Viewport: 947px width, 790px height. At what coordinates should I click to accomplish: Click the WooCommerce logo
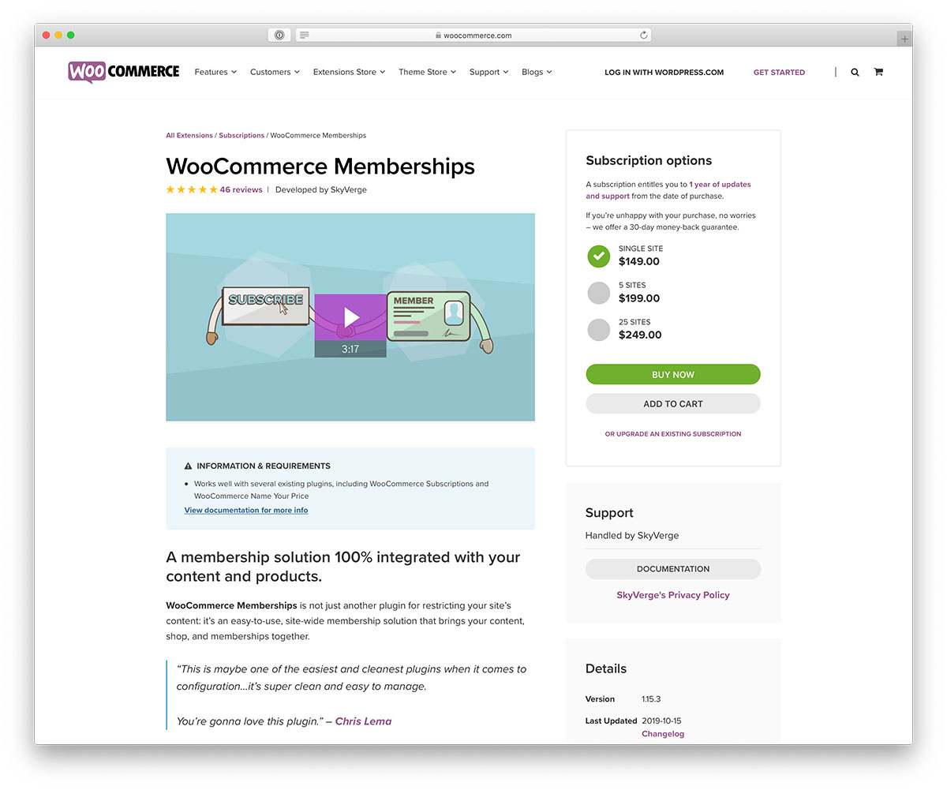pos(124,72)
